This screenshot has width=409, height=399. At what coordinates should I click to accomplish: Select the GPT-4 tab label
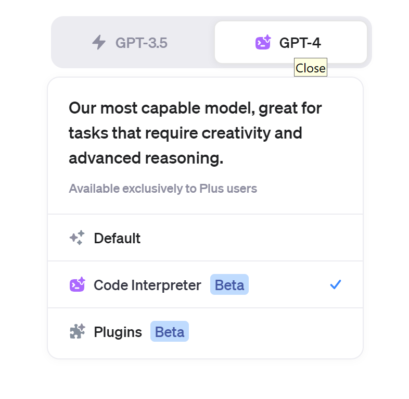(x=300, y=43)
